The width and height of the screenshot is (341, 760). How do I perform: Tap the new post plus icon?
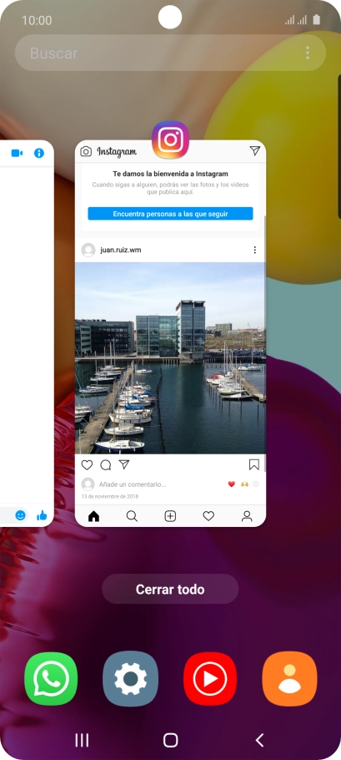pos(170,516)
